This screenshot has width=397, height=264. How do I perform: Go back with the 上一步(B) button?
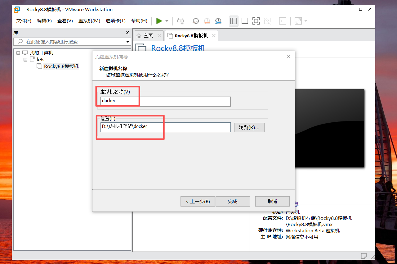click(x=198, y=202)
